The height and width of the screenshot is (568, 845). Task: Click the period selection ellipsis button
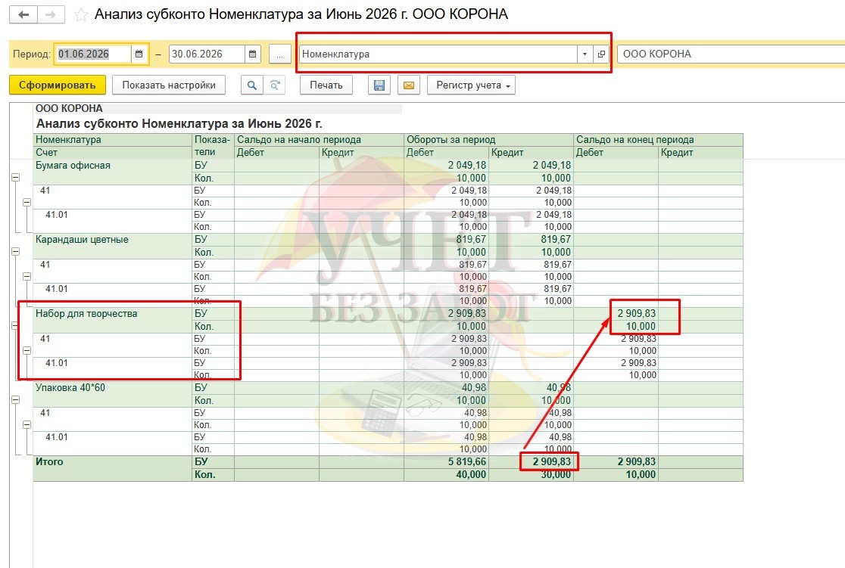tap(279, 54)
